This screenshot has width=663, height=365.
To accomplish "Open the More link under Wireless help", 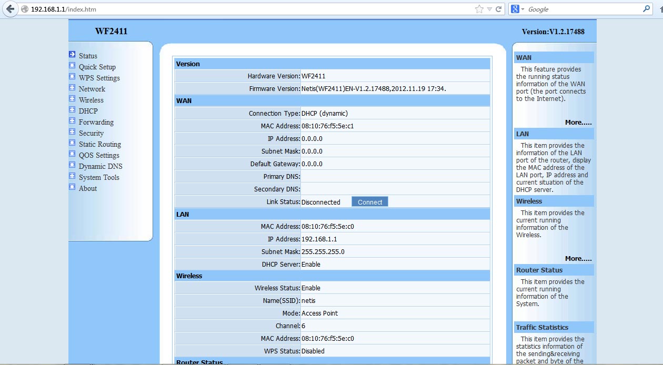I will pyautogui.click(x=578, y=258).
